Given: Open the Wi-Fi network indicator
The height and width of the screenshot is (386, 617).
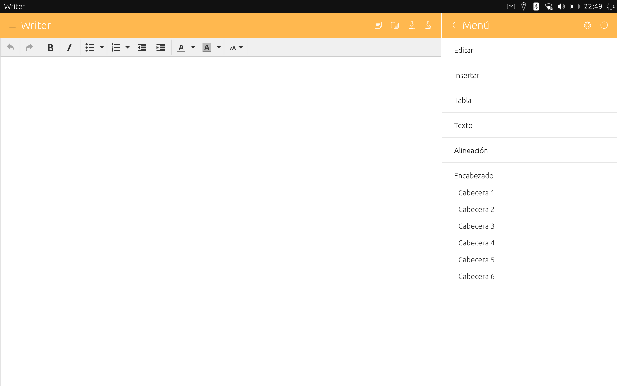Looking at the screenshot, I should (549, 6).
